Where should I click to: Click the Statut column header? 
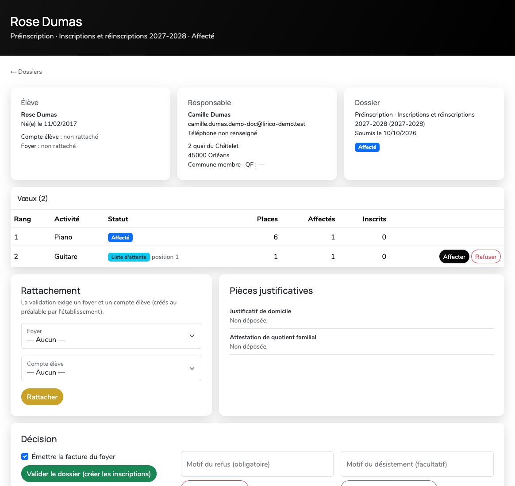118,219
